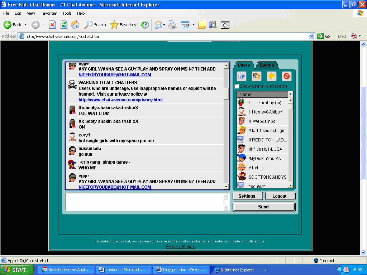Select user ! HorneyCAMboY in list

262,112
